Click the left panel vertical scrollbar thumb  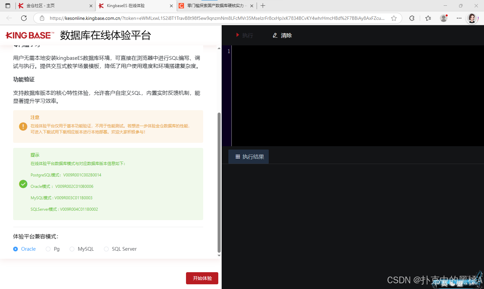click(x=219, y=182)
